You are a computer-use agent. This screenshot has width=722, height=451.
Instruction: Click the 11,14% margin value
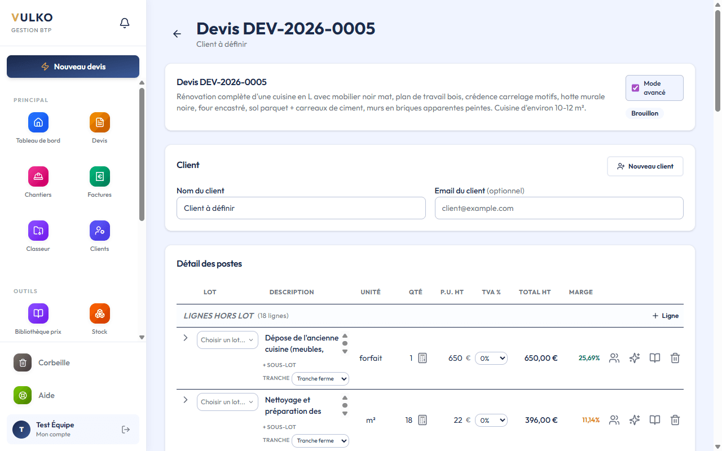(591, 420)
